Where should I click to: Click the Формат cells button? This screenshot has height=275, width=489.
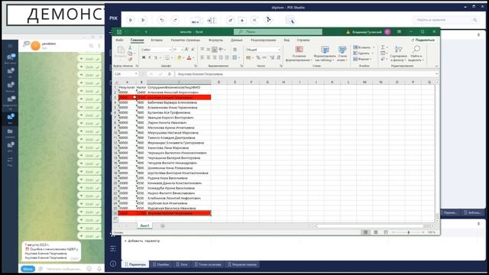[364, 59]
